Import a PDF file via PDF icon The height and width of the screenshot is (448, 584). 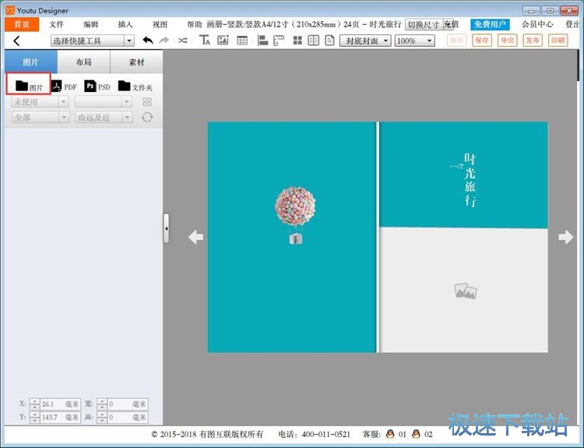point(65,86)
